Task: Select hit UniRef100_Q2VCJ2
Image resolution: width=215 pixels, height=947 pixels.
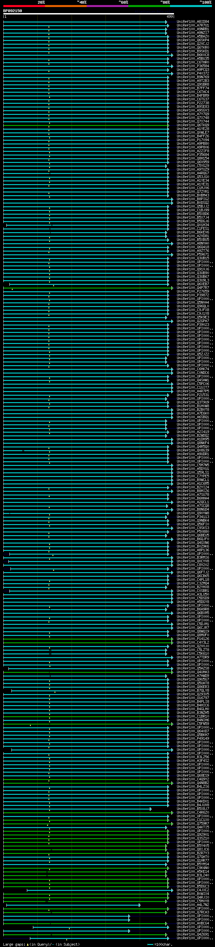Action: [x=192, y=44]
